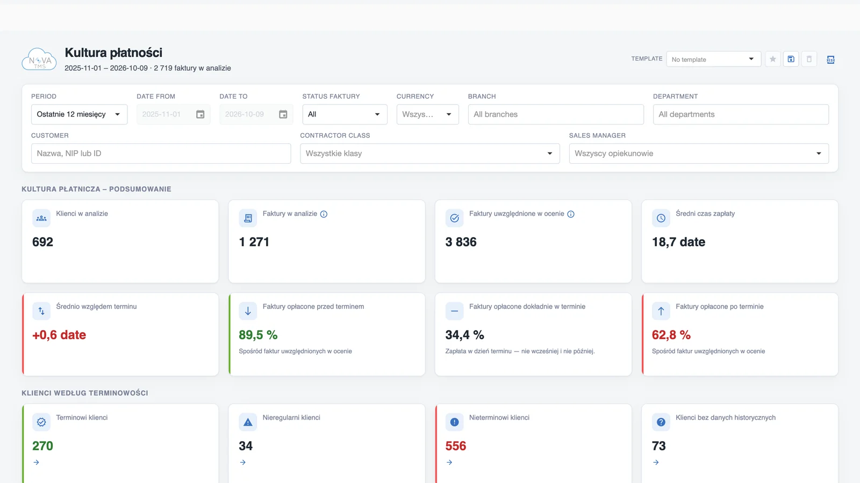Open Klienci bez danych historycznych arrow link
The image size is (860, 483).
656,463
